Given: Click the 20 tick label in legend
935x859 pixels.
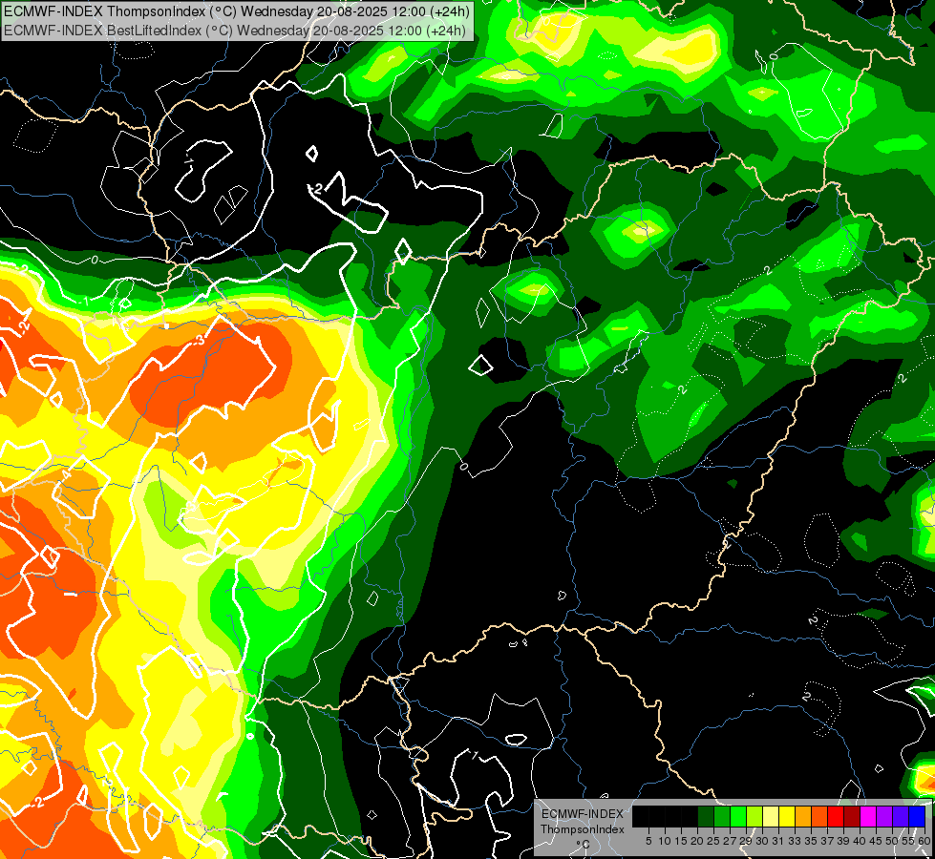Looking at the screenshot, I should pos(697,841).
